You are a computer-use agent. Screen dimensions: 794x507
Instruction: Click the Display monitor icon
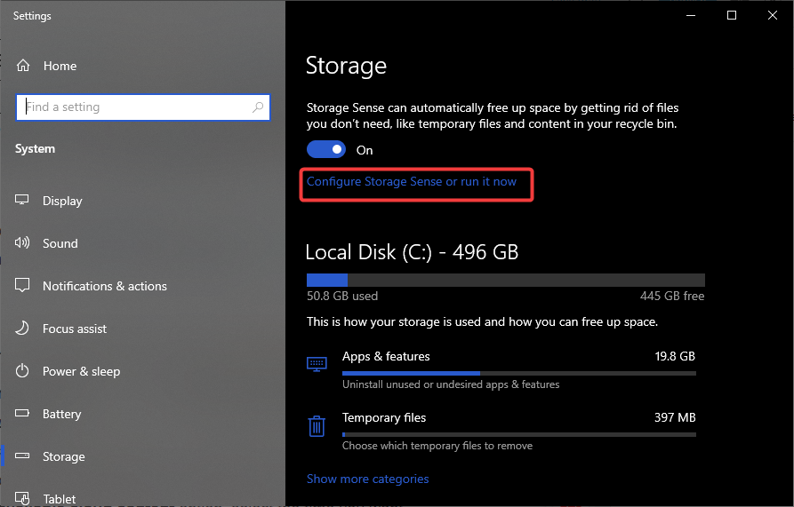click(23, 201)
